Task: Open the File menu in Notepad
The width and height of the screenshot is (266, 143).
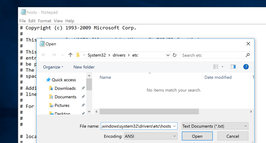Action: (22, 21)
